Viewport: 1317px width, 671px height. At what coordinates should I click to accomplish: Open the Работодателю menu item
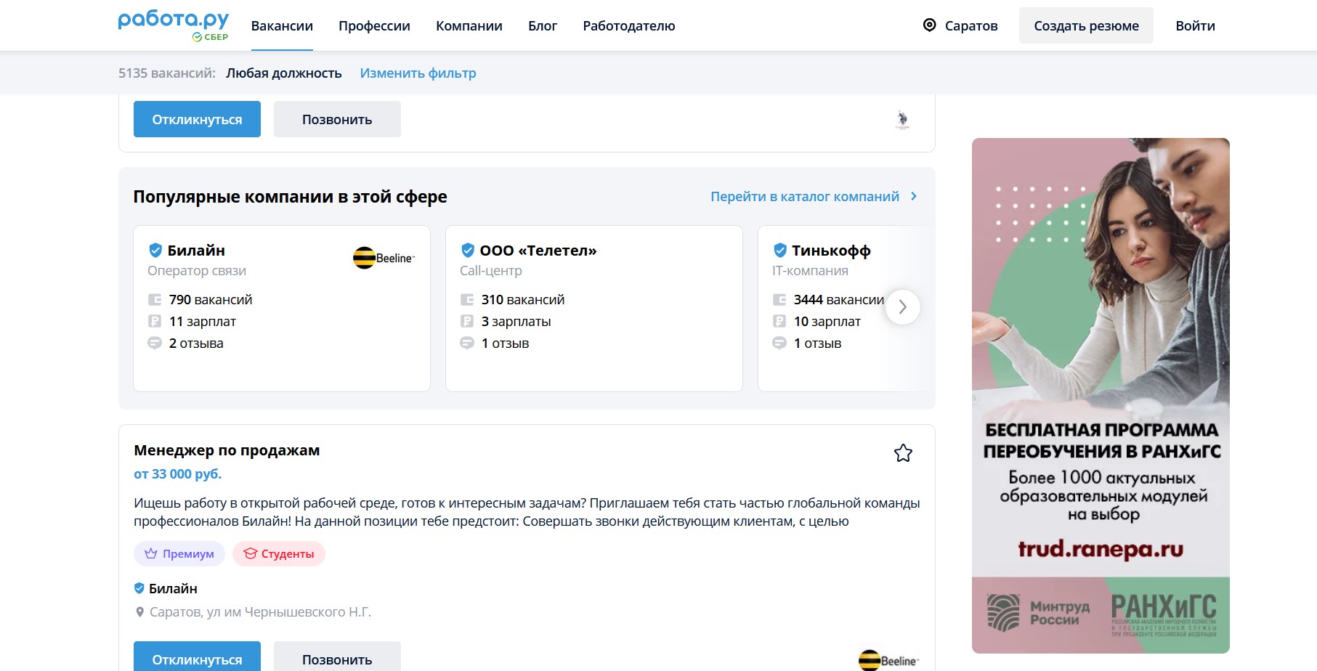[x=629, y=26]
